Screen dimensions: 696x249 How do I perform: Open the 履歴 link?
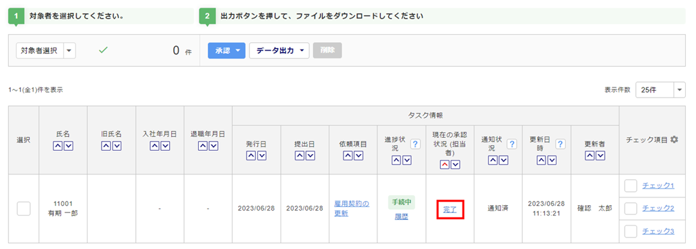401,217
